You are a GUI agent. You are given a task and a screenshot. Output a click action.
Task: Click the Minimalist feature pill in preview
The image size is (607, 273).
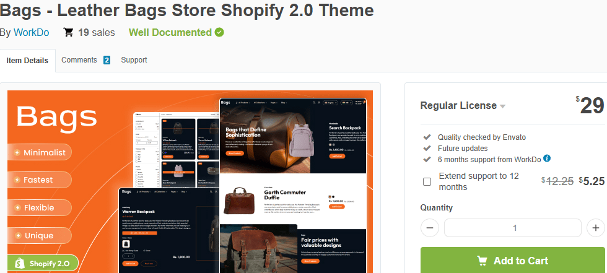pos(40,152)
